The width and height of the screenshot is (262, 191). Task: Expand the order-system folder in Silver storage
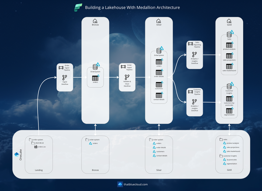150,140
